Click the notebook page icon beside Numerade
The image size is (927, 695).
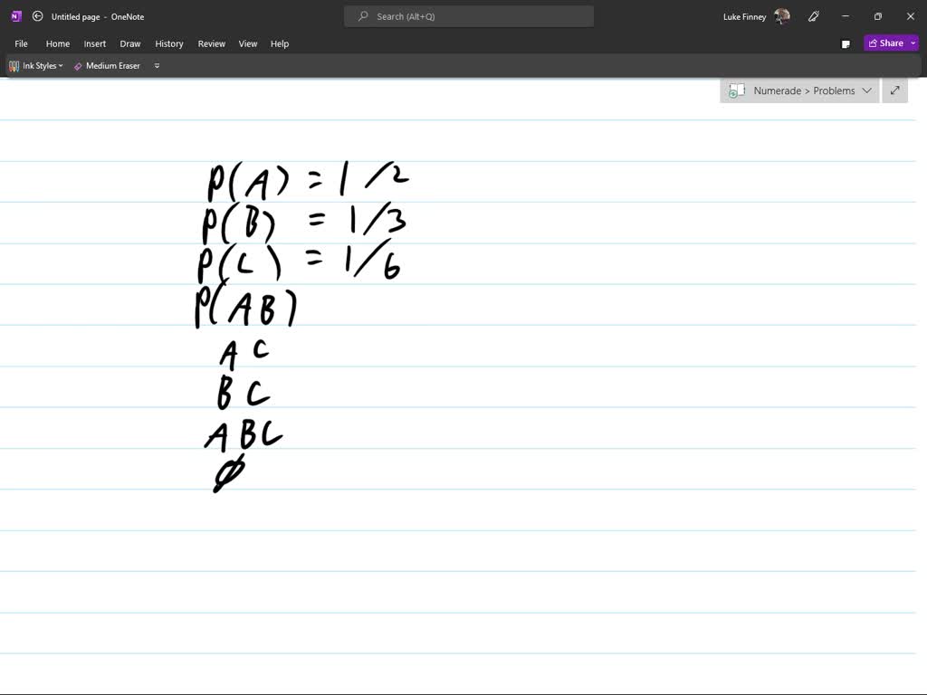pos(737,90)
